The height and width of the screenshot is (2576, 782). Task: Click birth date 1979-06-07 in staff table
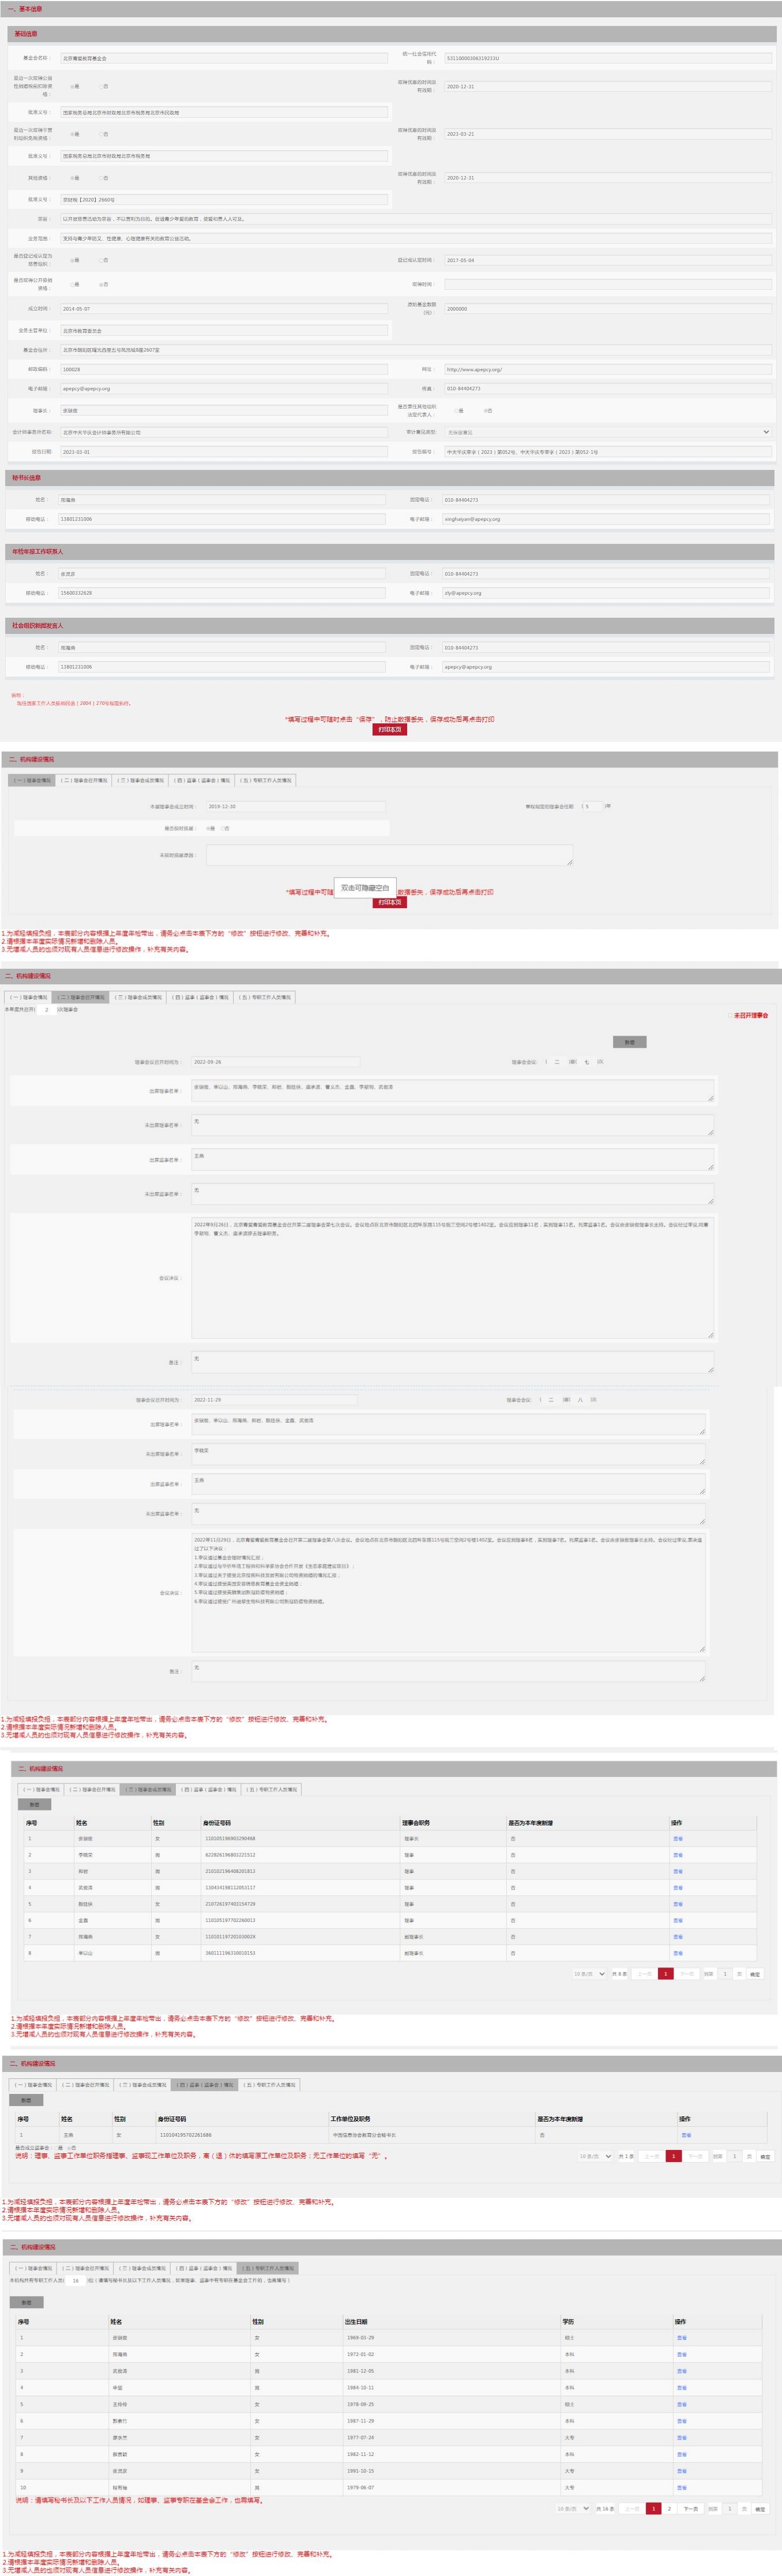360,2487
